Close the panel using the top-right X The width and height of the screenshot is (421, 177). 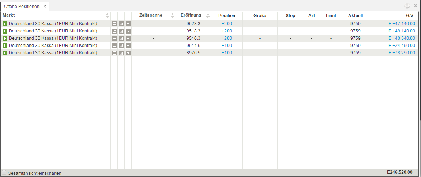[x=416, y=5]
